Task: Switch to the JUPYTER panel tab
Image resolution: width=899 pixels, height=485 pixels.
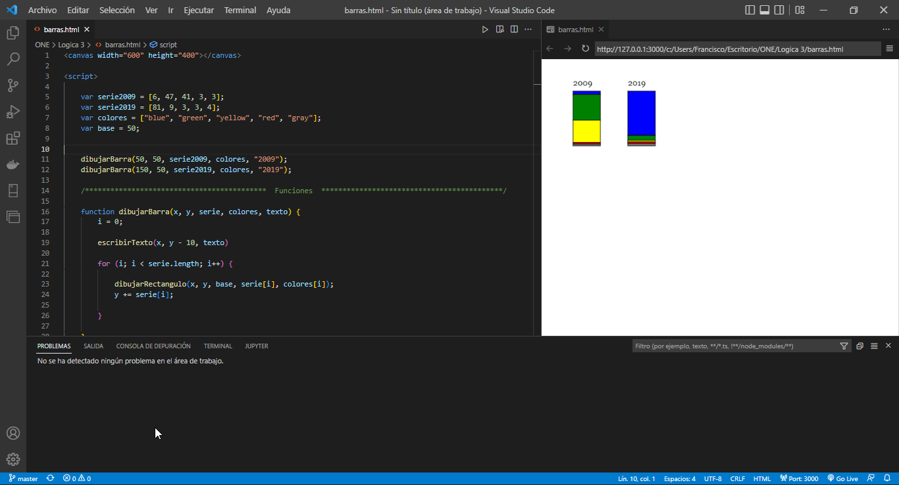Action: click(257, 346)
